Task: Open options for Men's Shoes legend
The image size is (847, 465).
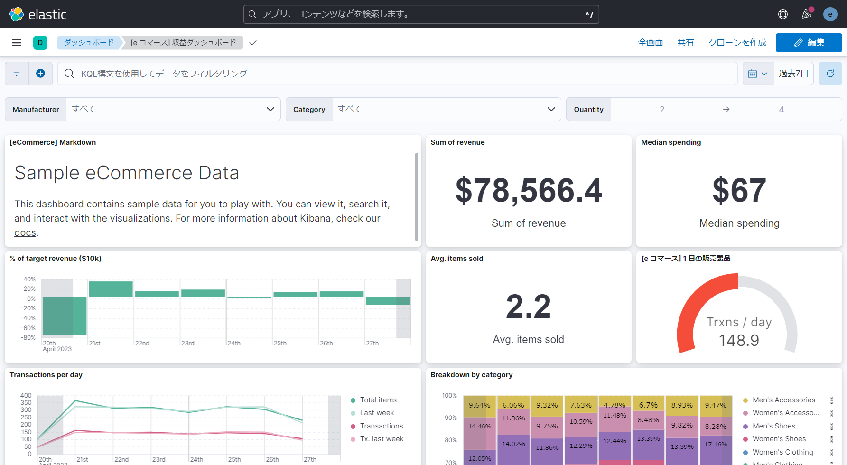Action: pos(831,426)
